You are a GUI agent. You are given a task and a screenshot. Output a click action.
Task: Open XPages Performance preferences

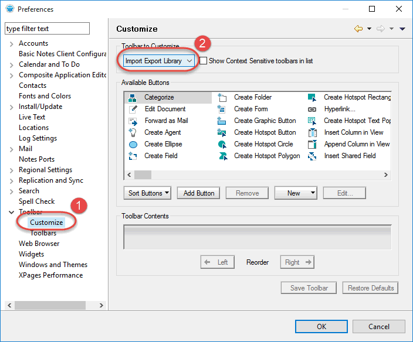[x=50, y=275]
